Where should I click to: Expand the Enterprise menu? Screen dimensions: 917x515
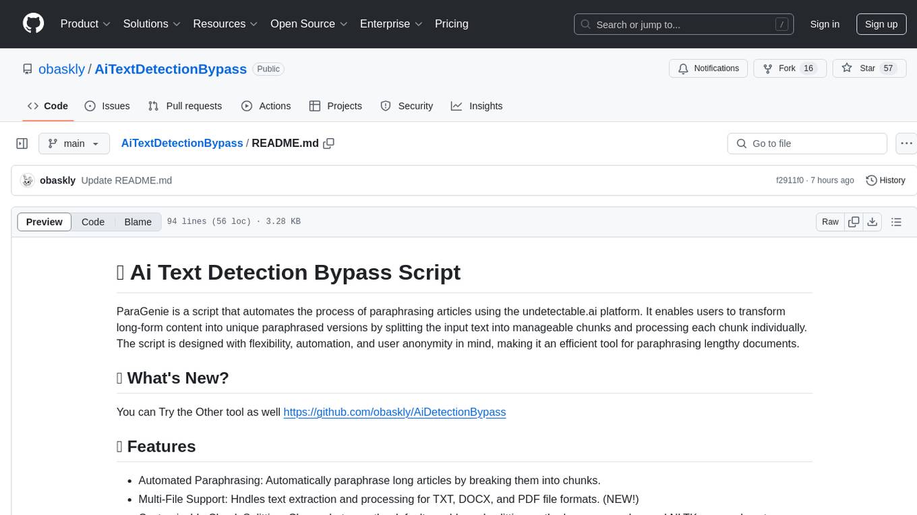point(391,24)
